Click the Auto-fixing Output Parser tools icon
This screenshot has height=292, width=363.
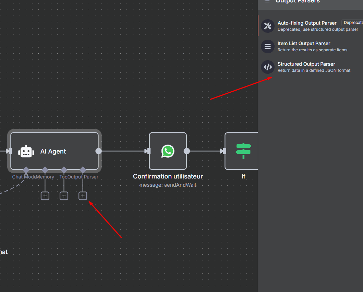click(268, 26)
